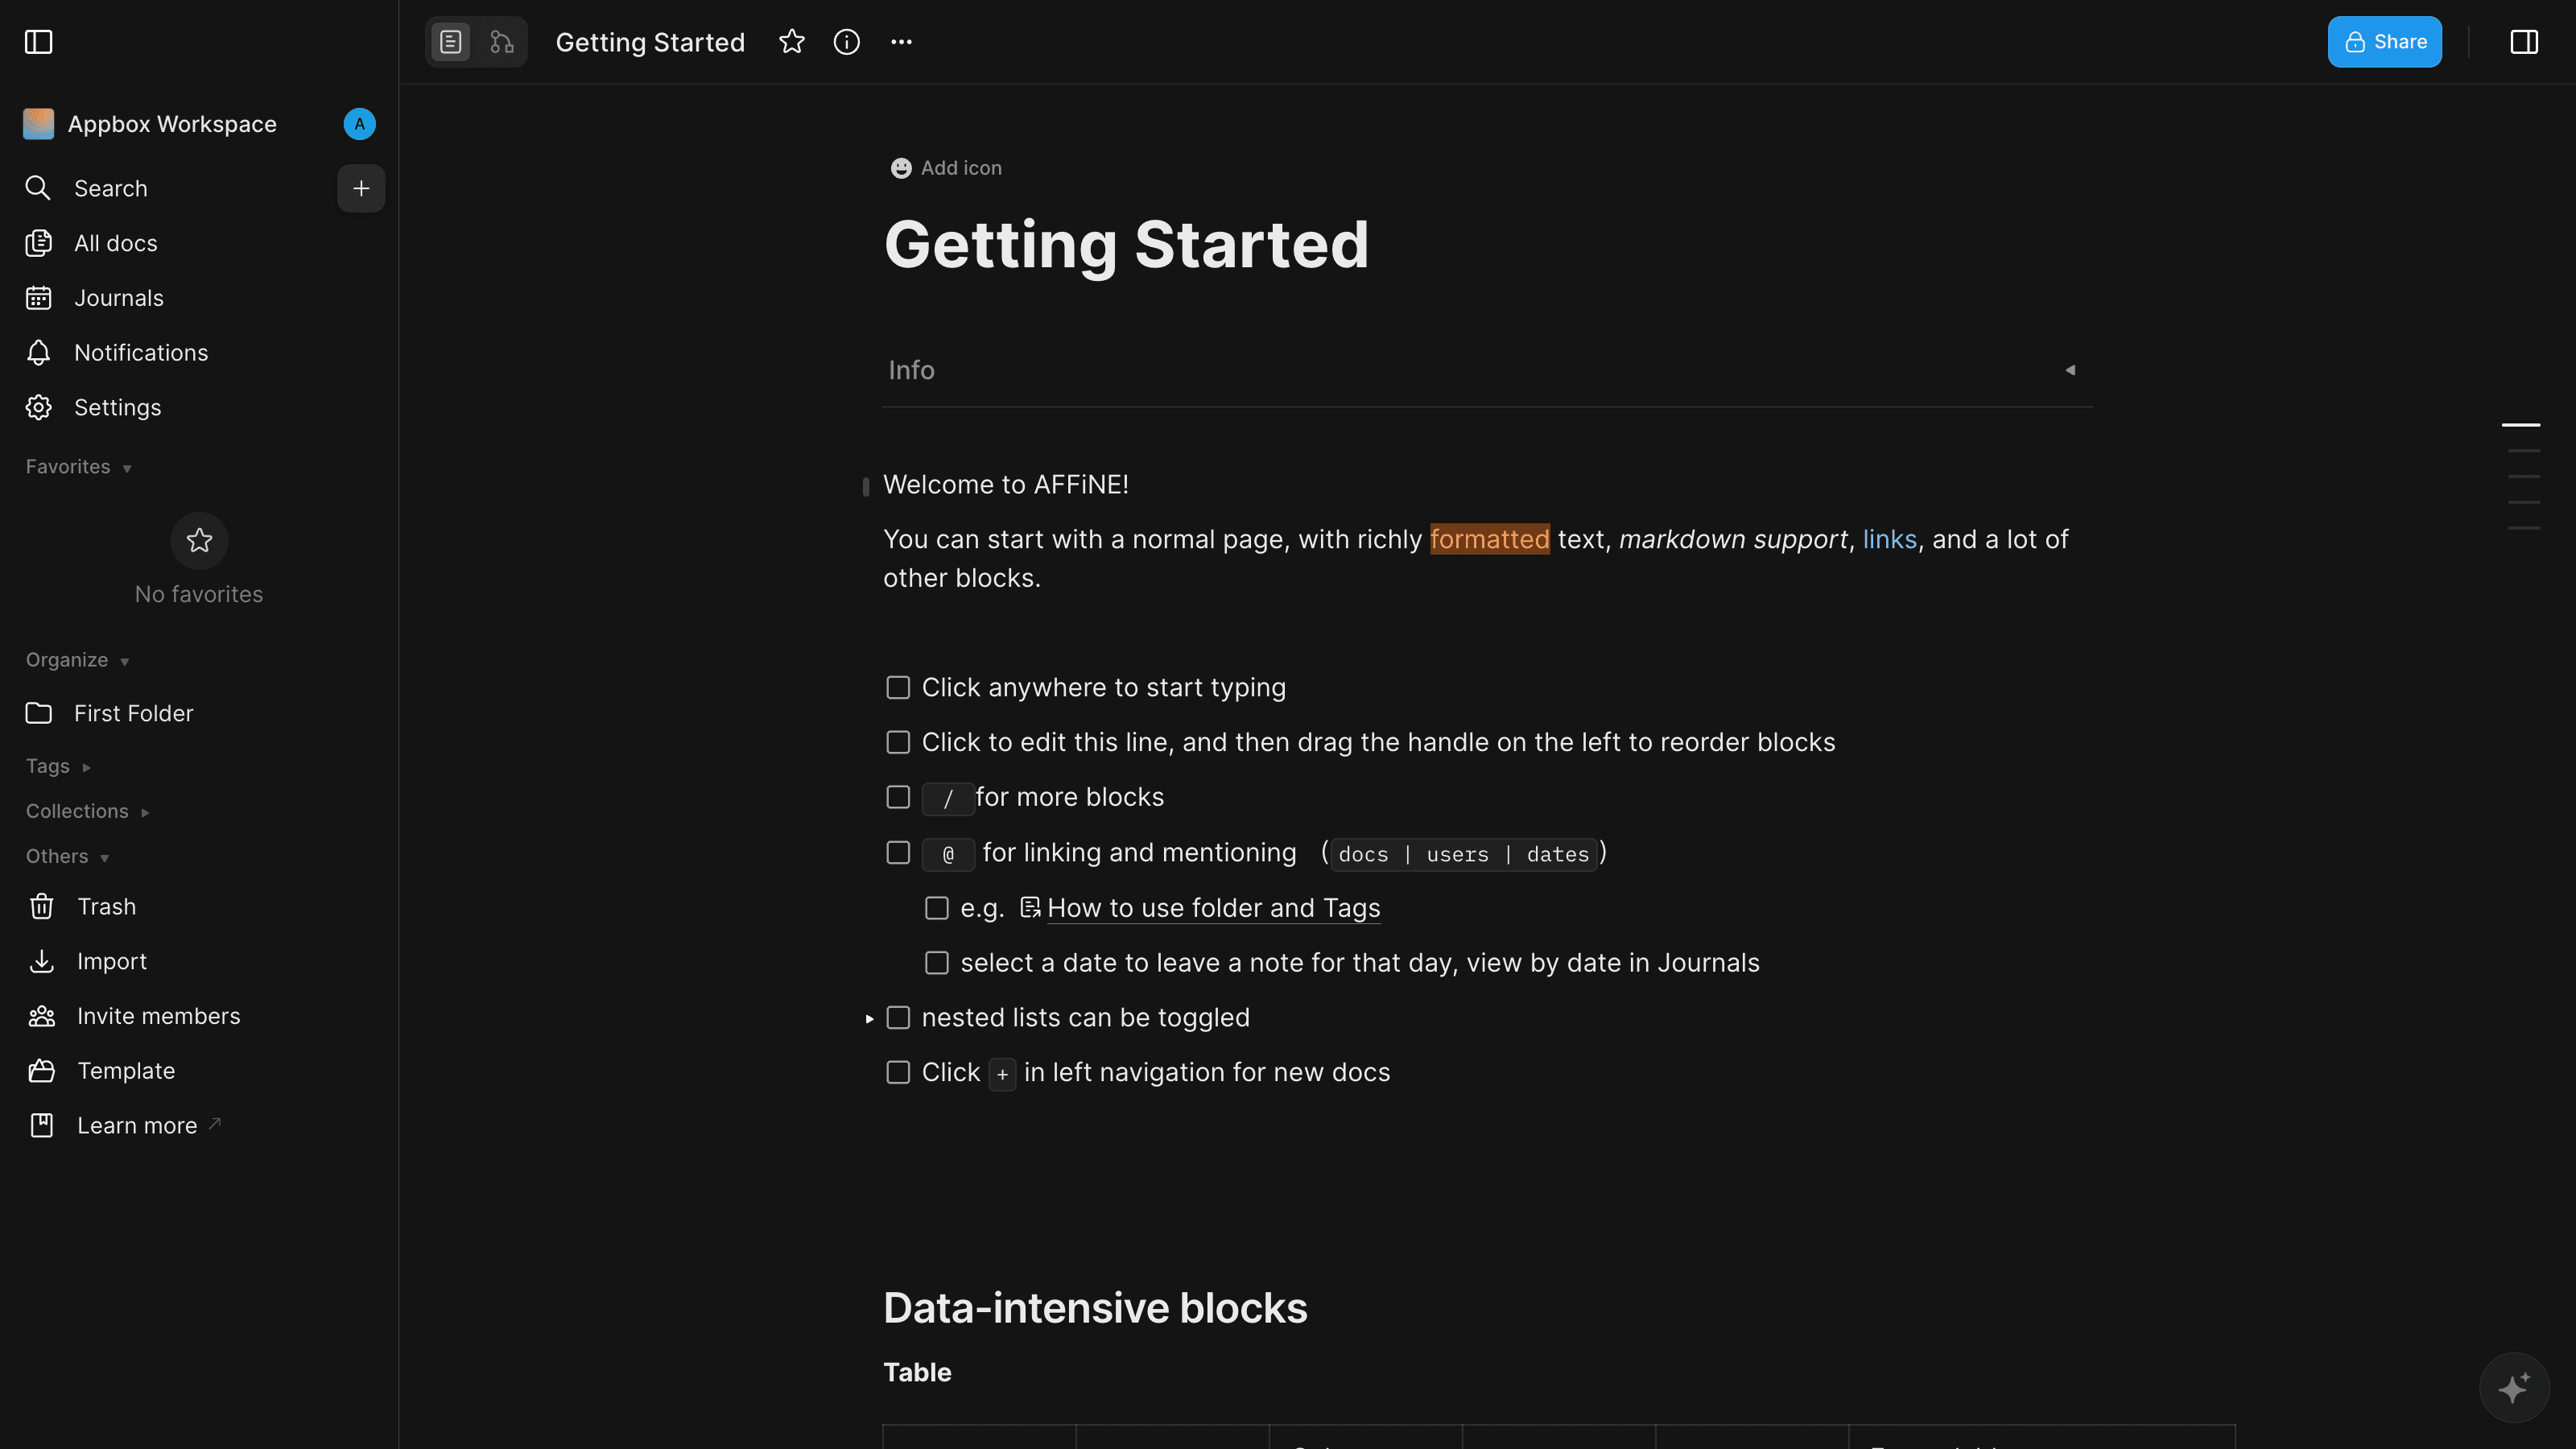Check 'select a date to leave a note'
The image size is (2576, 1449).
click(x=937, y=963)
